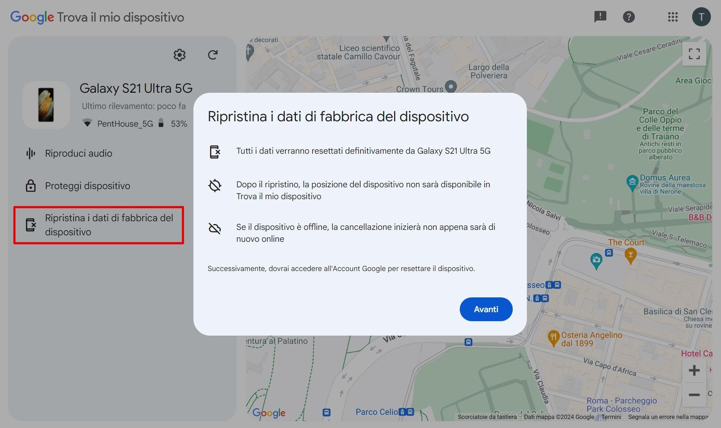Click the Google logo on the map corner
The height and width of the screenshot is (428, 721).
tap(269, 413)
